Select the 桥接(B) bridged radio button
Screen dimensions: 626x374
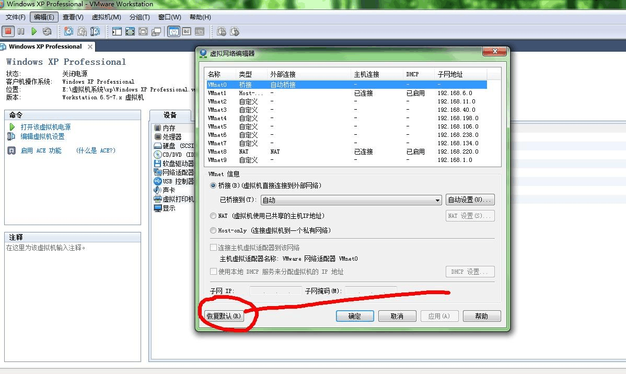click(x=213, y=185)
